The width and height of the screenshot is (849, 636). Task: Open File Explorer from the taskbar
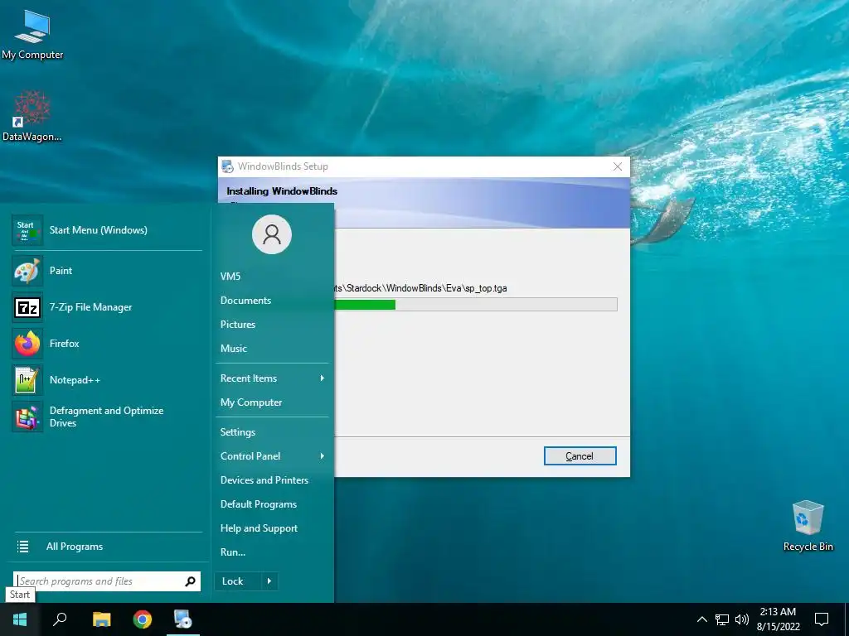[x=101, y=619]
